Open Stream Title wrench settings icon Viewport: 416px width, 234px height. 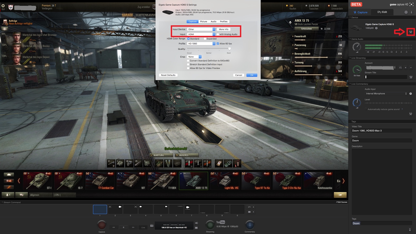pyautogui.click(x=411, y=77)
